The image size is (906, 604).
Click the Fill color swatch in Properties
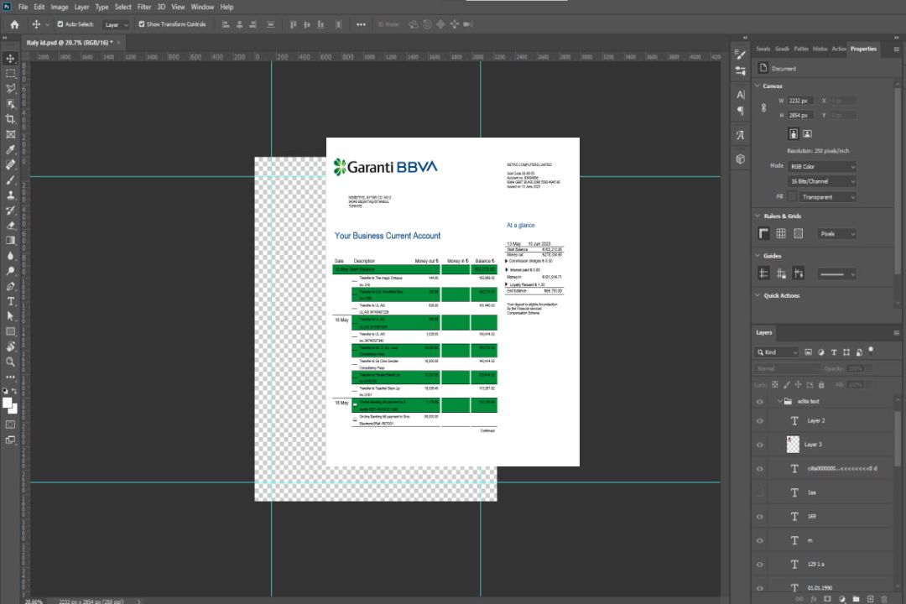(792, 197)
